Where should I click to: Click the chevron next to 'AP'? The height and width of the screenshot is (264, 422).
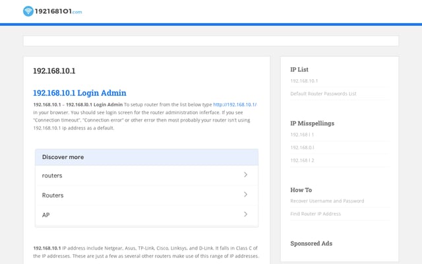[x=245, y=214]
